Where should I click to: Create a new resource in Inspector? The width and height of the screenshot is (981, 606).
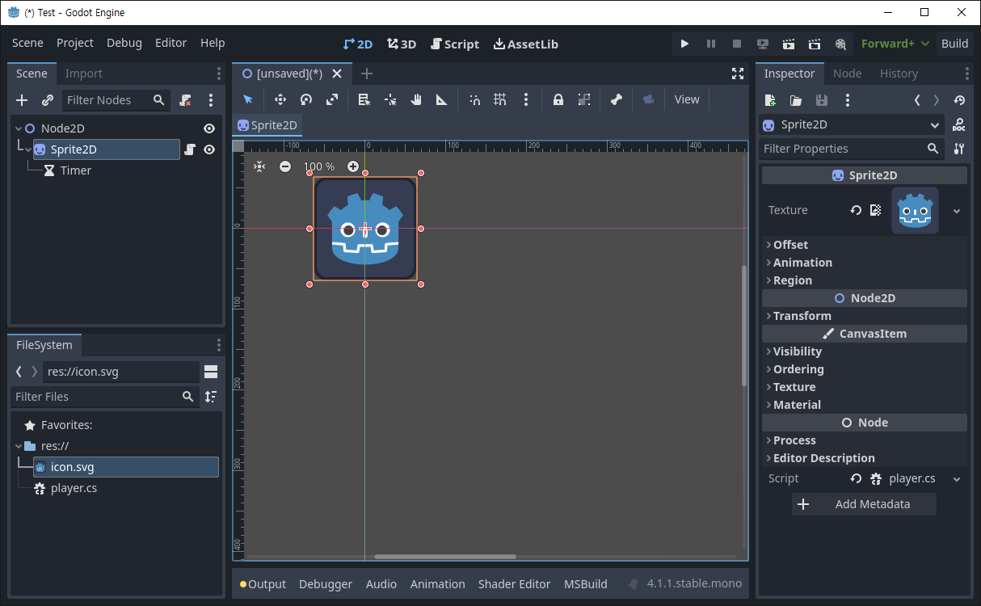coord(770,100)
